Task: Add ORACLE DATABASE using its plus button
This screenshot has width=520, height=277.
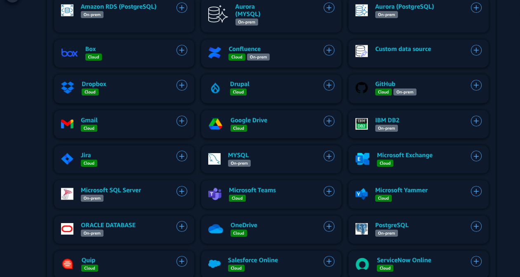Action: (182, 226)
